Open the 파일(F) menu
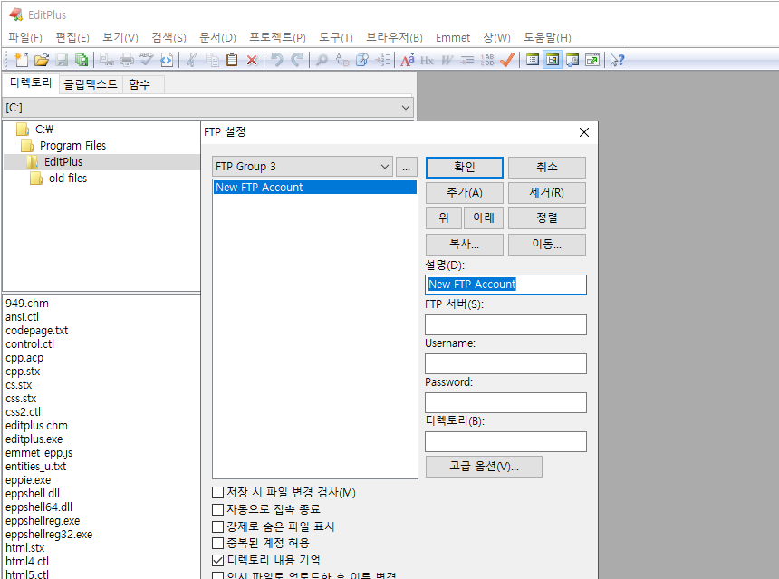 coord(24,38)
